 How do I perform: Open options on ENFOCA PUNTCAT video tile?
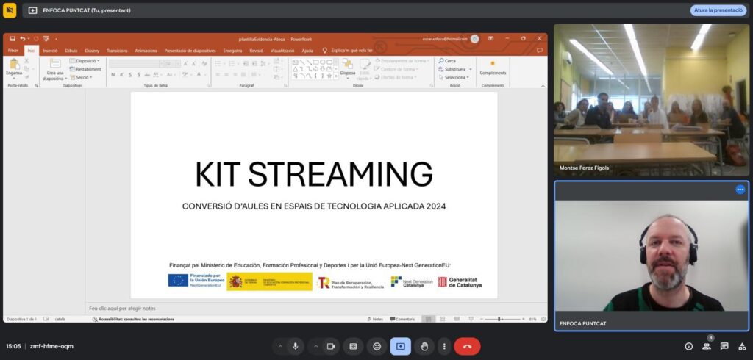(740, 190)
